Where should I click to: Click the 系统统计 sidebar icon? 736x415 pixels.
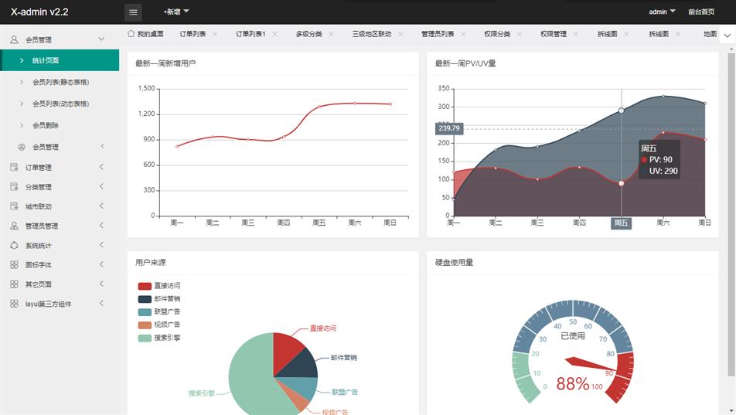click(14, 245)
